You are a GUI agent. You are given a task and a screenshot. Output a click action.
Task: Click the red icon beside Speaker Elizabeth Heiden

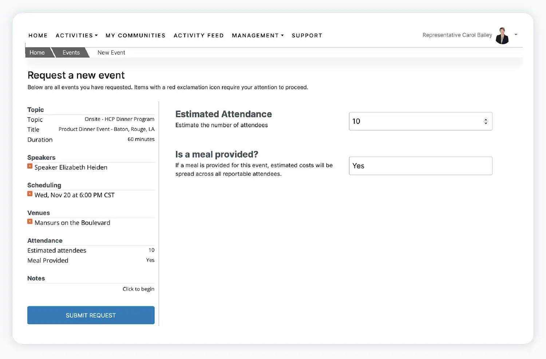(30, 166)
